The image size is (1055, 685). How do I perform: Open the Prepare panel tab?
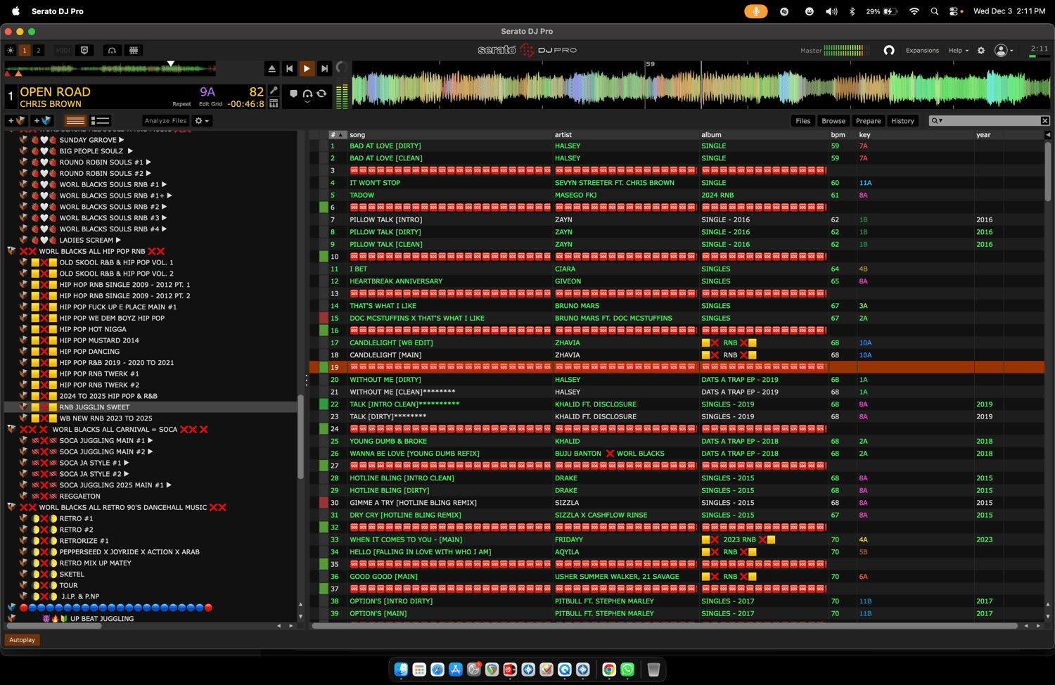[x=868, y=121]
